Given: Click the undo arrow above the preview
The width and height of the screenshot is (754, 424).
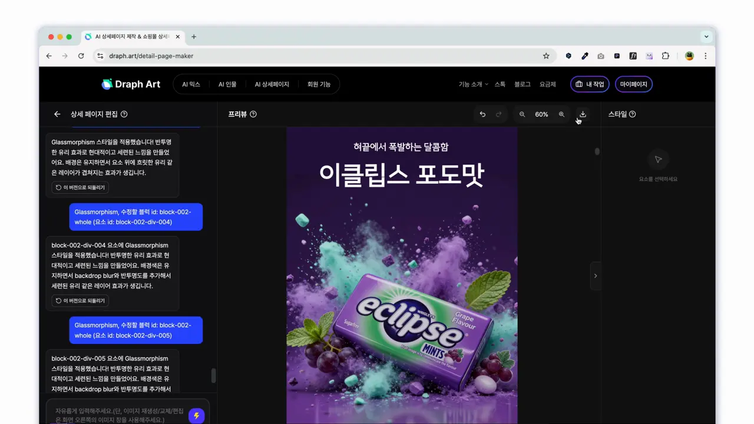Looking at the screenshot, I should point(482,114).
